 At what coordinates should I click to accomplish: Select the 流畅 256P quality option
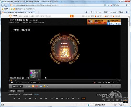pyautogui.click(x=34, y=77)
